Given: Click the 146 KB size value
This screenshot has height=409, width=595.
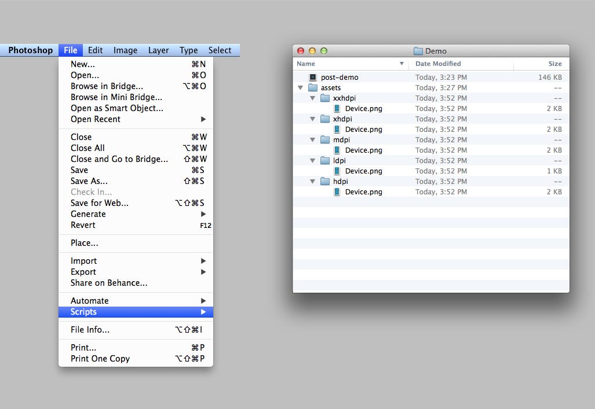Looking at the screenshot, I should [550, 78].
